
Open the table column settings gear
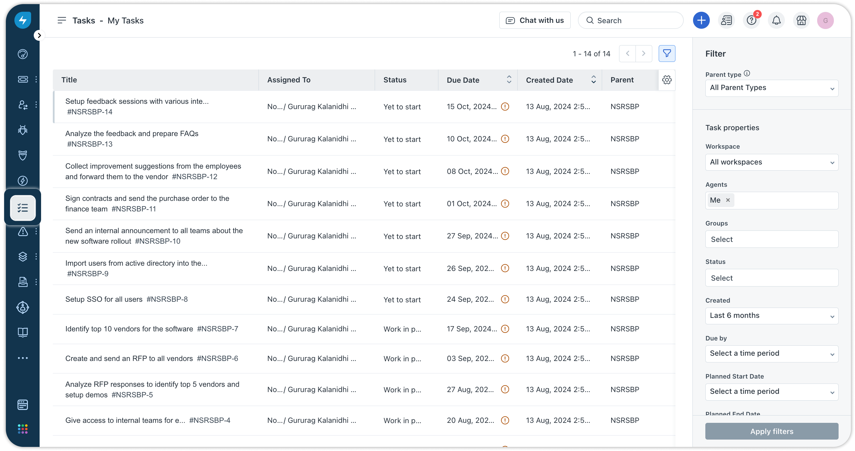point(666,80)
